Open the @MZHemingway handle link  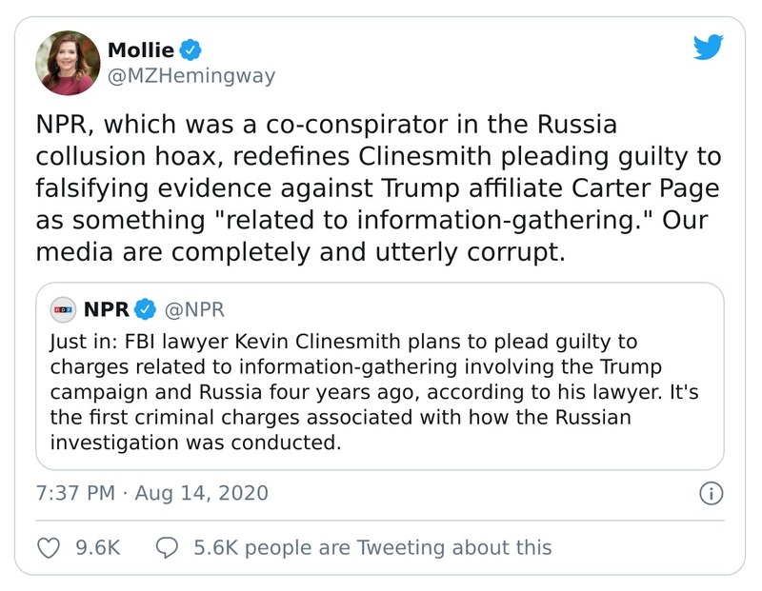[190, 76]
